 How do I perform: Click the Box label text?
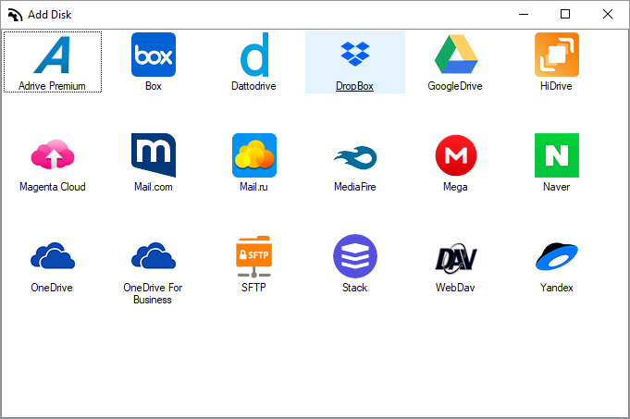tap(154, 86)
